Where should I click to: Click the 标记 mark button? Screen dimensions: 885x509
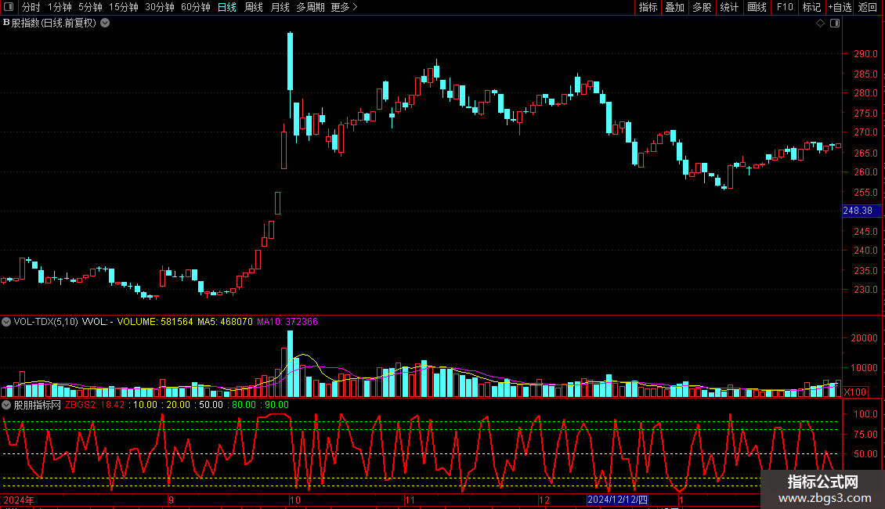[811, 7]
